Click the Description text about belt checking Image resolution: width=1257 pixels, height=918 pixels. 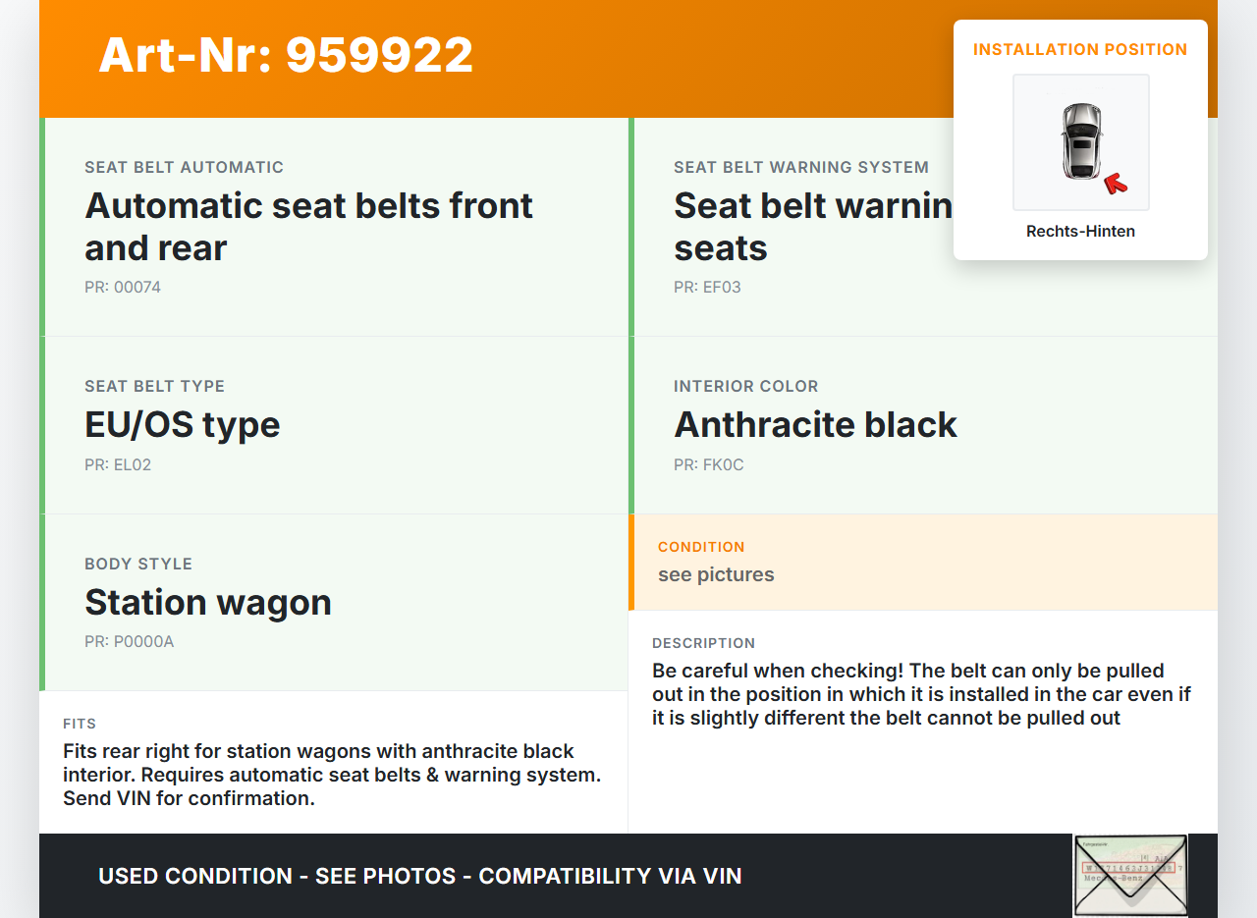click(921, 694)
